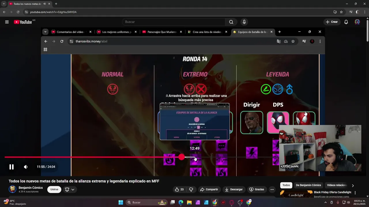The image size is (369, 207).
Task: Install the YouTube app from address bar
Action: (x=335, y=12)
